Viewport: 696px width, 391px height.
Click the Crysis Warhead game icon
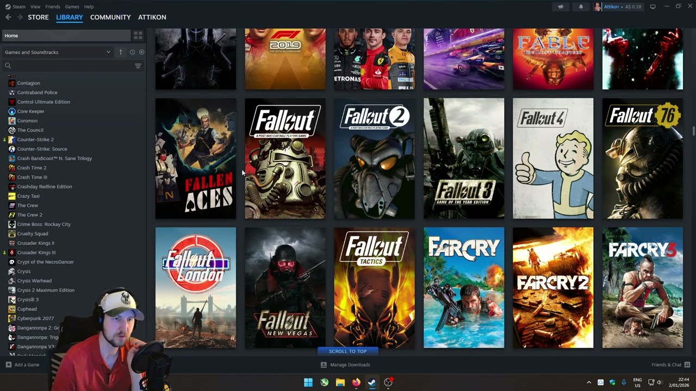[x=12, y=281]
